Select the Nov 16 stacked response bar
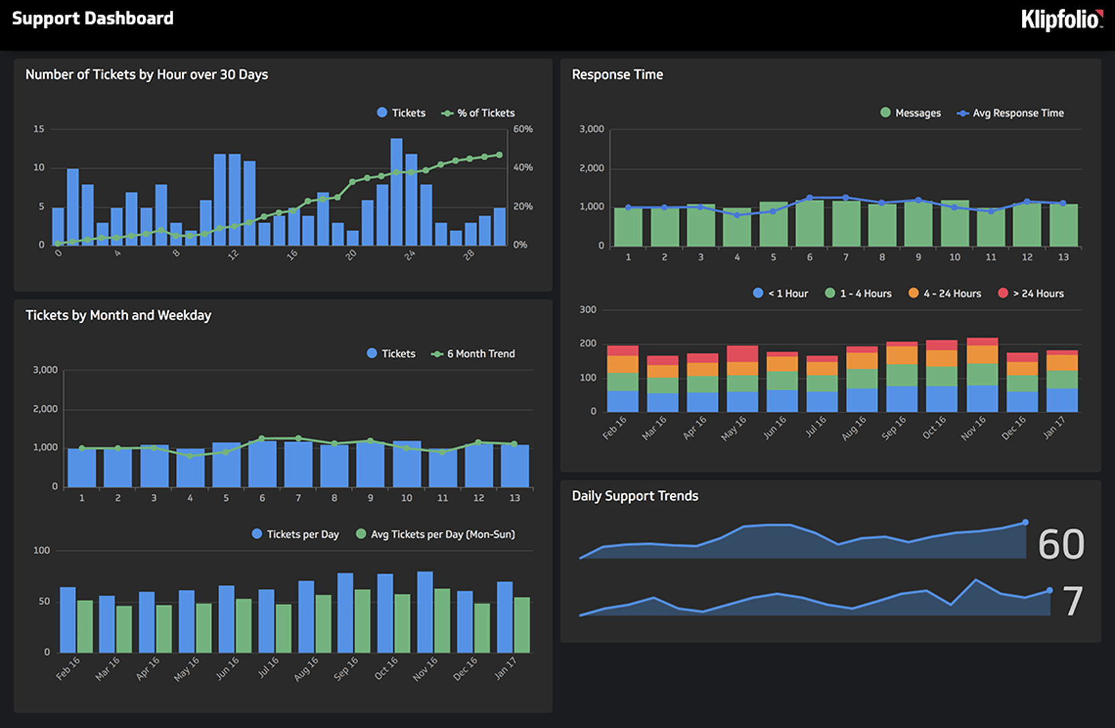 [982, 375]
